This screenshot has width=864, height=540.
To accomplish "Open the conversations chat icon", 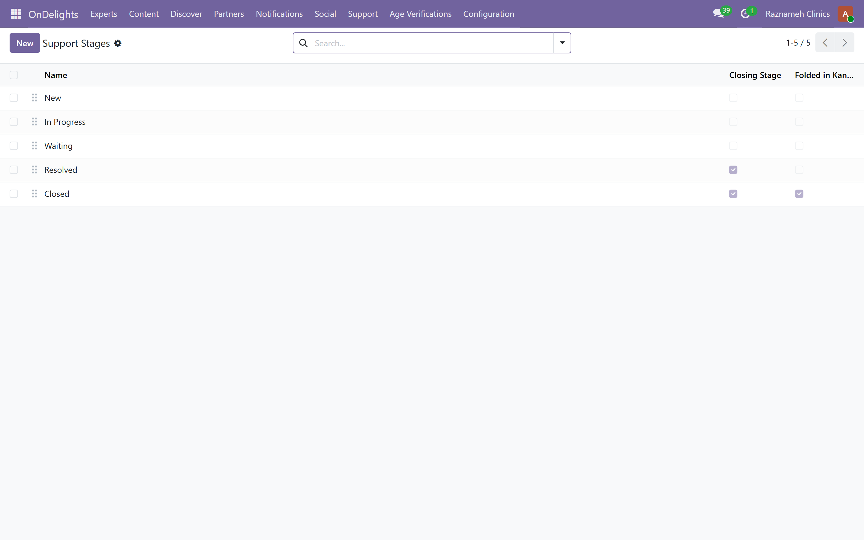I will (x=718, y=14).
